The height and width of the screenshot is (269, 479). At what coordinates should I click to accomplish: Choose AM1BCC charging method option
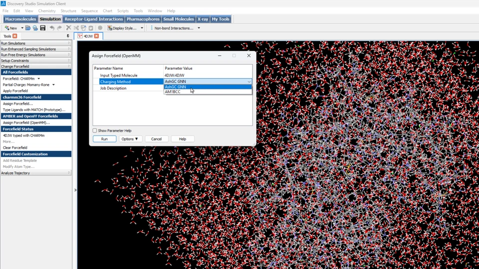pyautogui.click(x=208, y=92)
